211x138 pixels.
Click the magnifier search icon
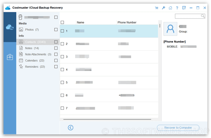[x=203, y=16]
